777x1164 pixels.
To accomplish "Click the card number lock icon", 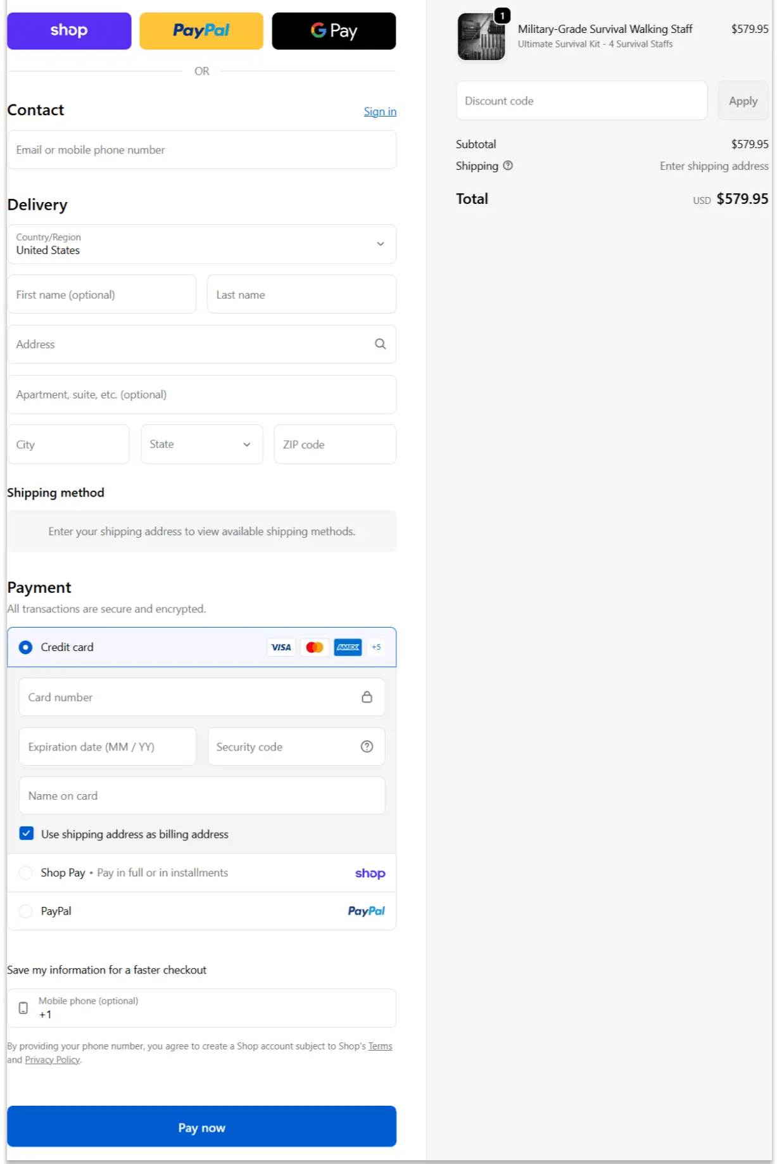I will coord(367,697).
